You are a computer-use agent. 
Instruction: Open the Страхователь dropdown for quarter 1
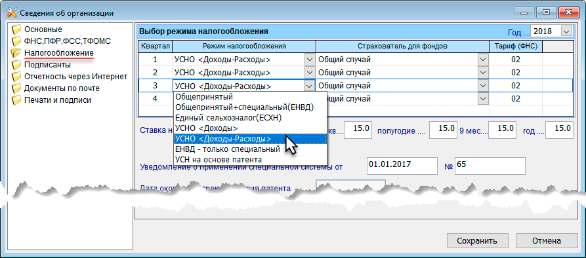pyautogui.click(x=483, y=60)
